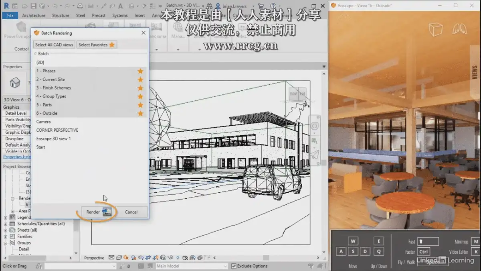Select CORNER PERSPECTIVE in the batch list
The height and width of the screenshot is (271, 481).
(90, 130)
